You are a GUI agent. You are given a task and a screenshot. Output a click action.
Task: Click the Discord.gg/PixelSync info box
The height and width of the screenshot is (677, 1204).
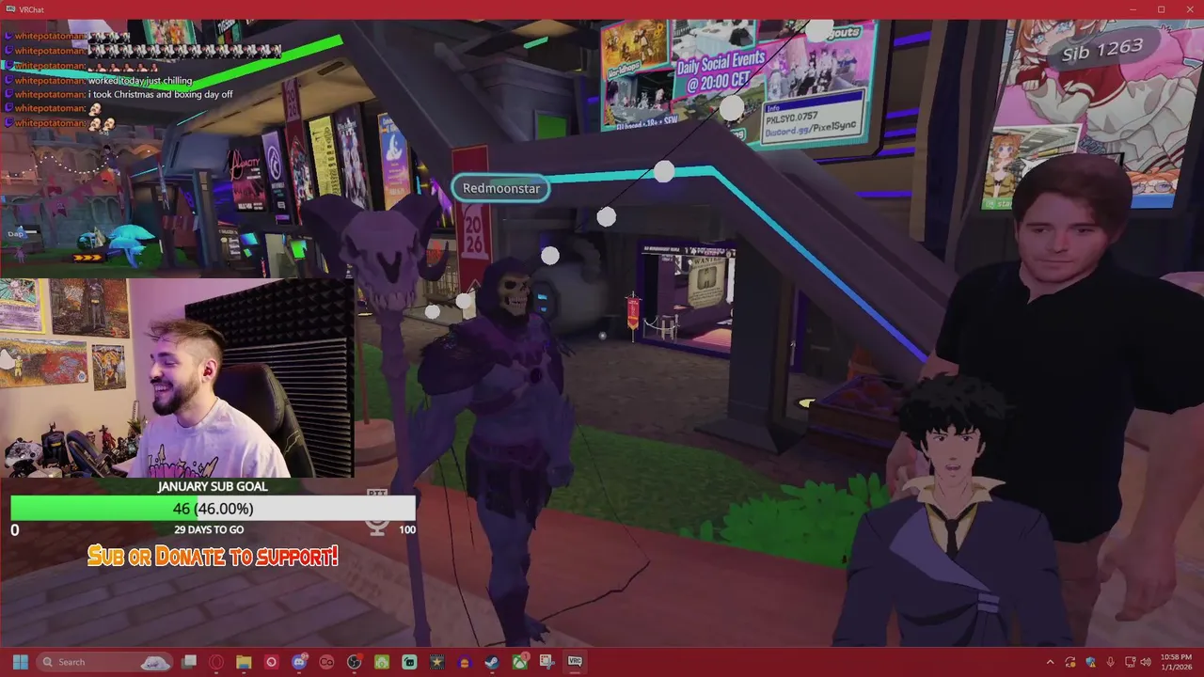814,117
